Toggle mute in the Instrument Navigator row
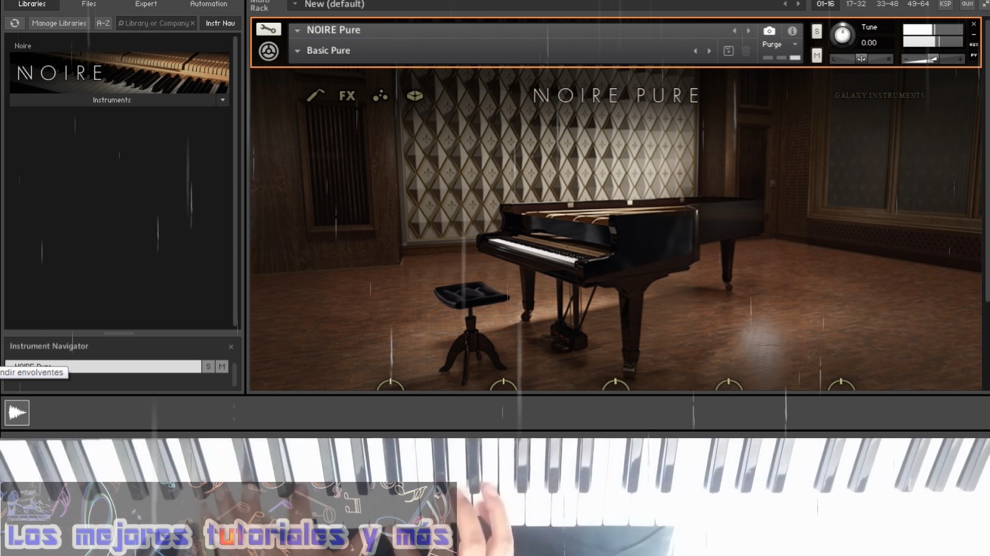The image size is (990, 556). click(x=222, y=366)
